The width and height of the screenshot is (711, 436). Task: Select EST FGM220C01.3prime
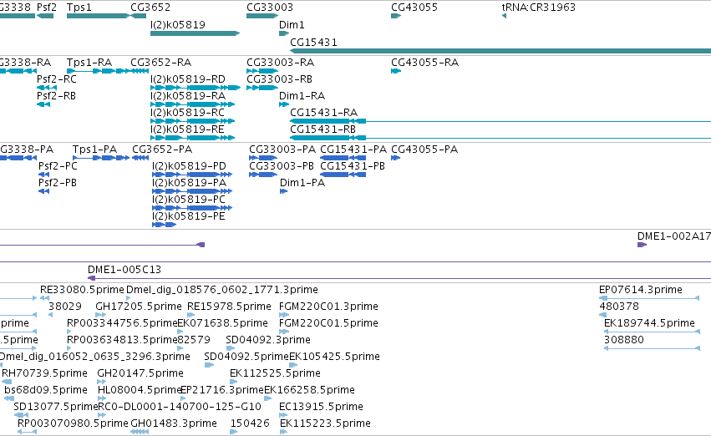click(x=284, y=315)
